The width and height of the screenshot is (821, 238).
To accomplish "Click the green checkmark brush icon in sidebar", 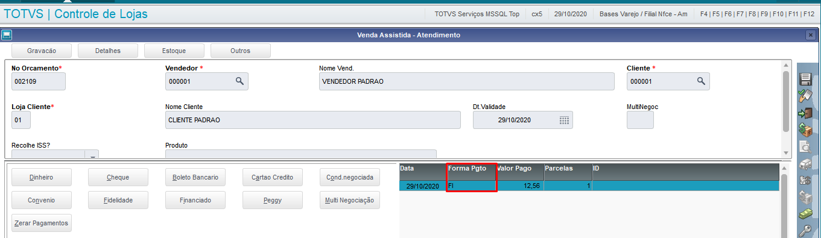I will pyautogui.click(x=805, y=96).
